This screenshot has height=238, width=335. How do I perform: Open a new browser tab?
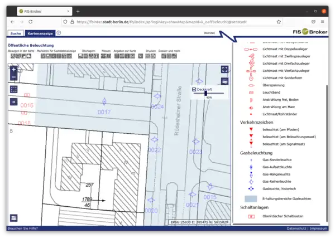[x=78, y=11]
